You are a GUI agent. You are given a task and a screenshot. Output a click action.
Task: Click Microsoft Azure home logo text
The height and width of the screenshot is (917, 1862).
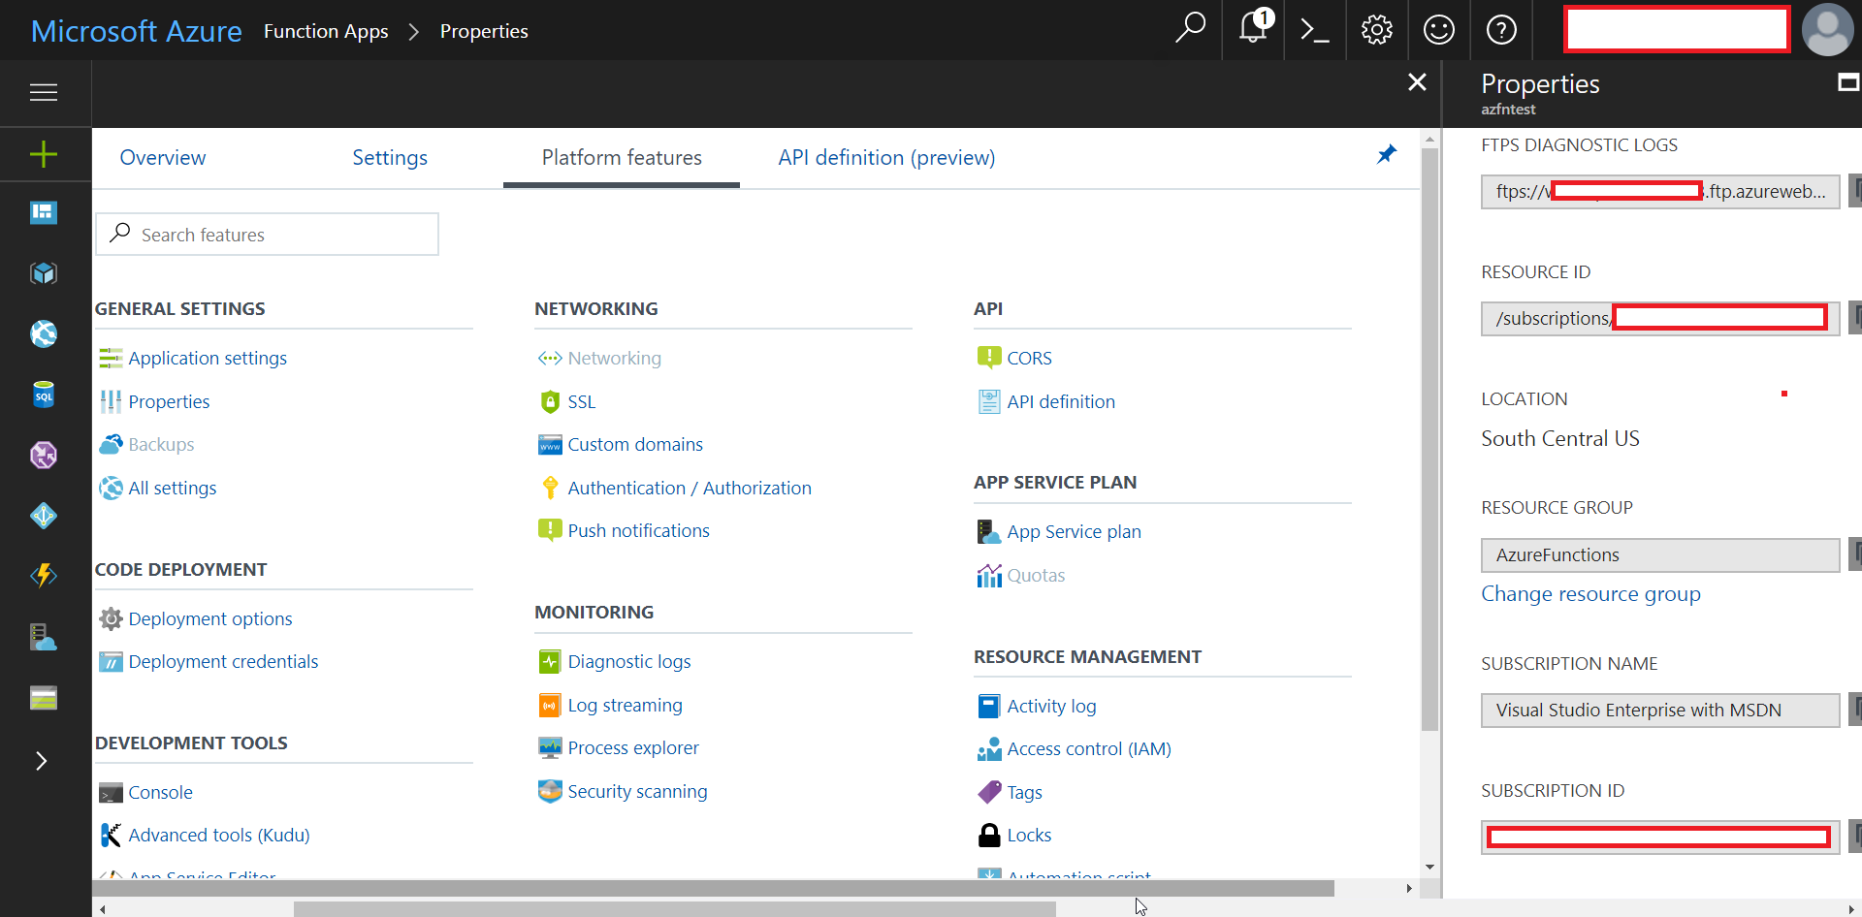pyautogui.click(x=137, y=31)
